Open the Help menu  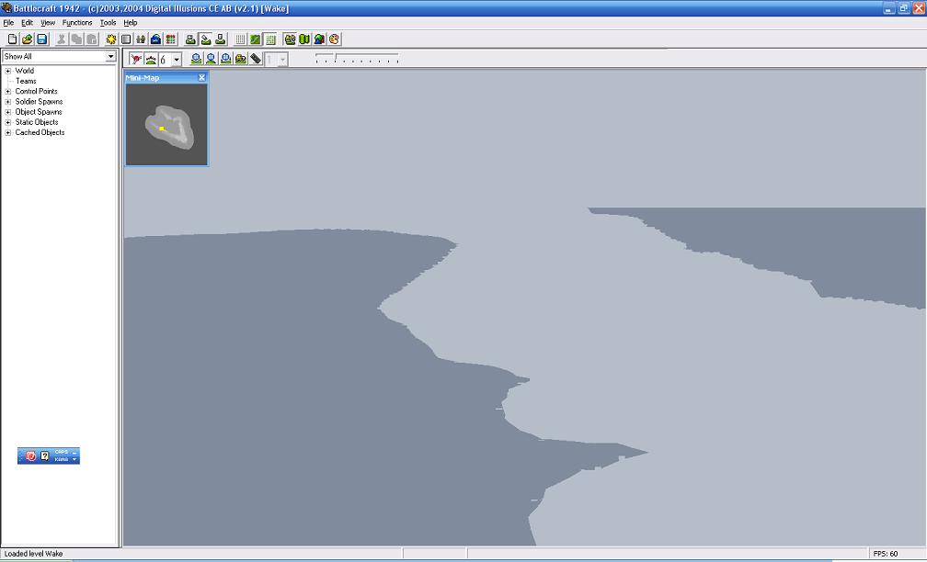pos(130,22)
